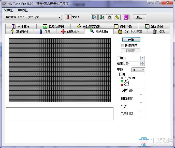Click the purple download arrow icon

(x=126, y=17)
